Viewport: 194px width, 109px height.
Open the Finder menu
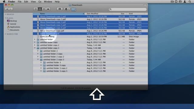(12, 2)
